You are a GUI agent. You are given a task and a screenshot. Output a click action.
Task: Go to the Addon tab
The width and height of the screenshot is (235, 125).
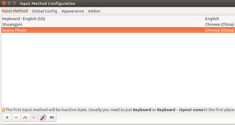pyautogui.click(x=94, y=11)
